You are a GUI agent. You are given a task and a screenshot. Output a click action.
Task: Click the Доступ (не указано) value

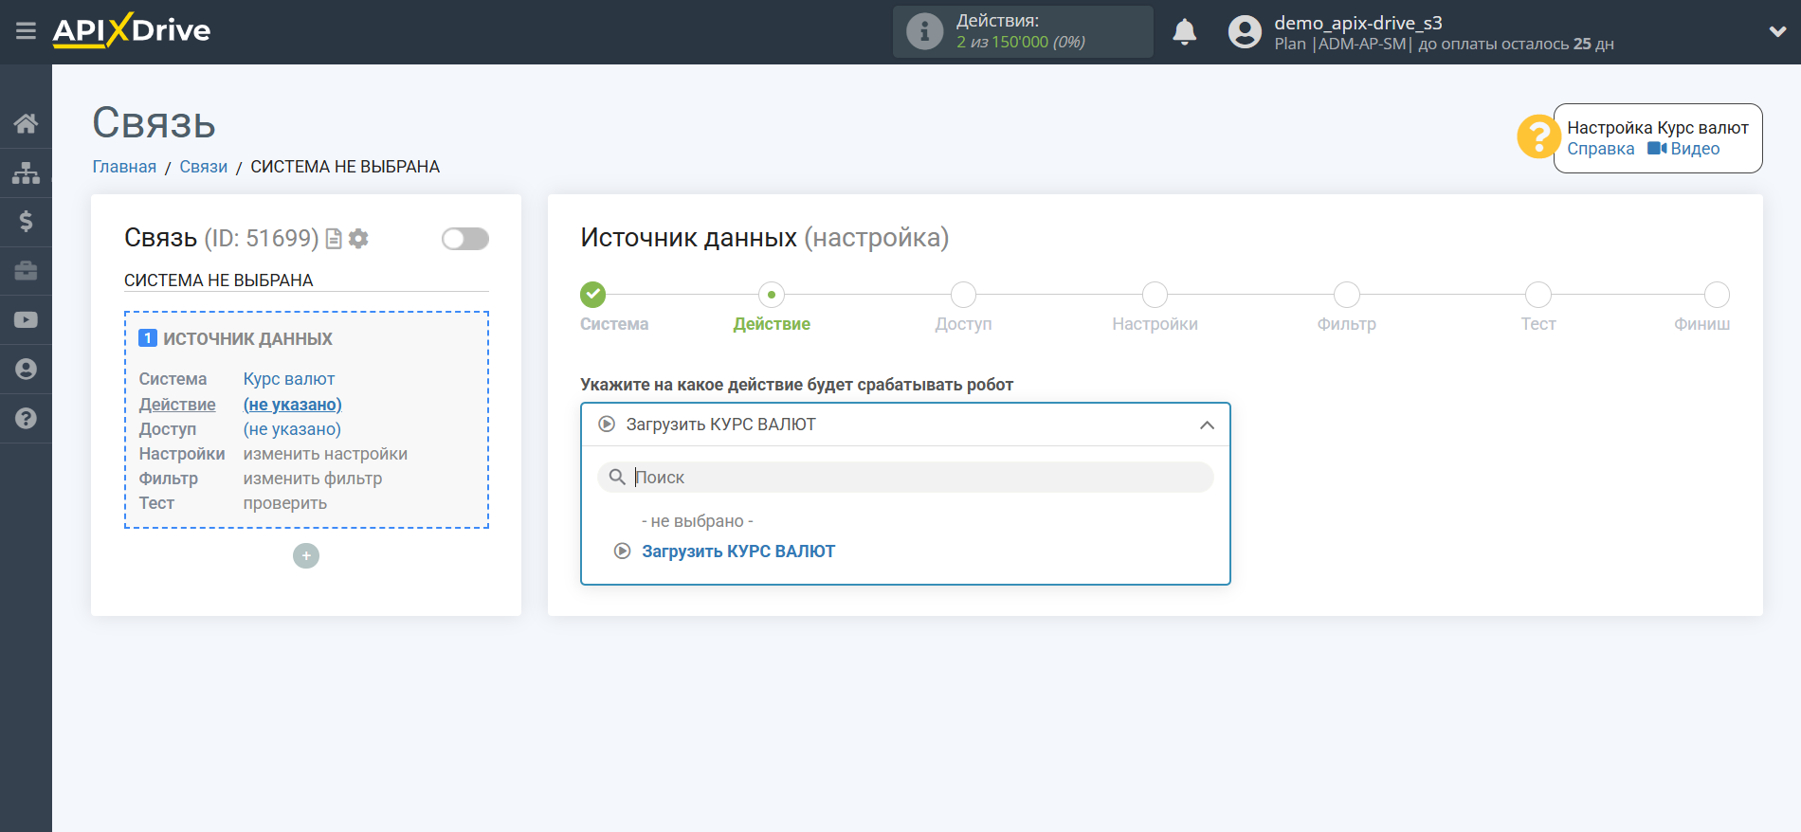tap(292, 429)
